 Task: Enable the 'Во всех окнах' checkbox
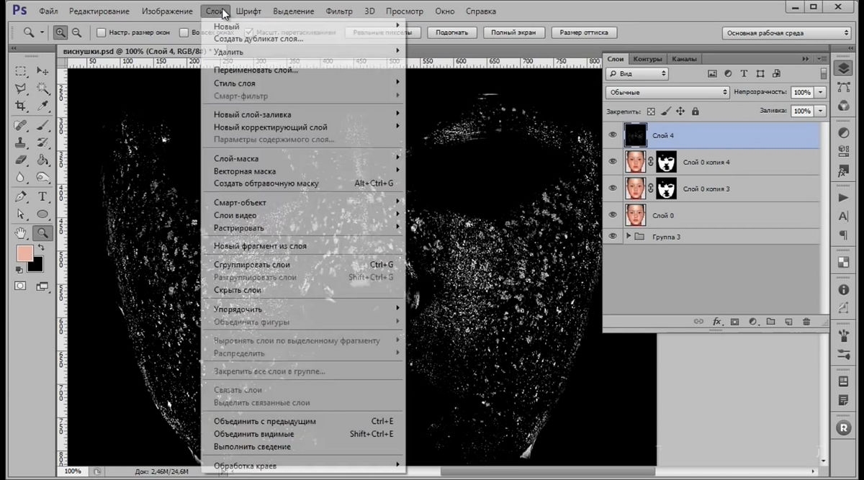184,32
